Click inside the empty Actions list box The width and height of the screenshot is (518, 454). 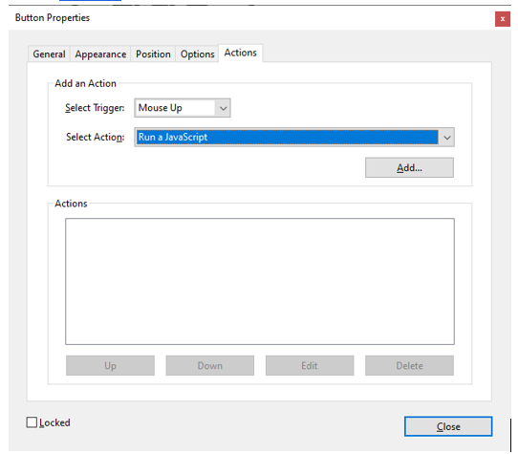coord(260,282)
